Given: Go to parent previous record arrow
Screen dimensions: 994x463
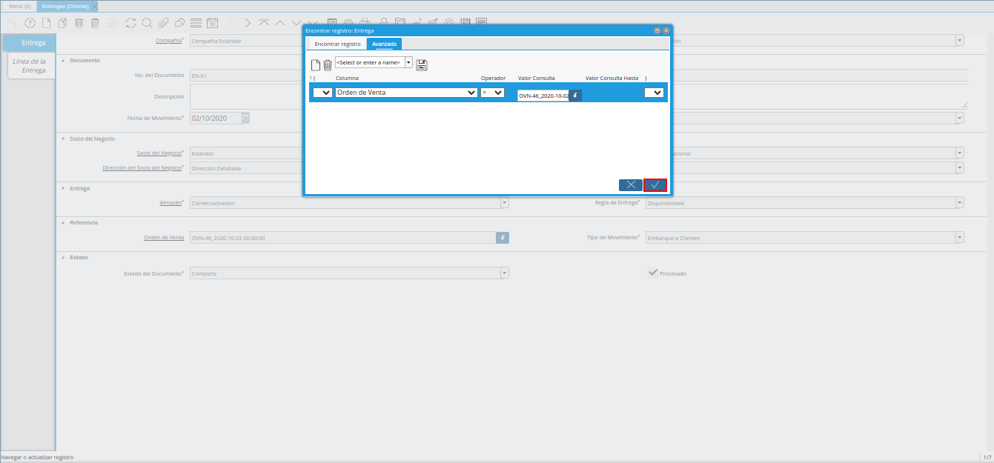Looking at the screenshot, I should [233, 23].
